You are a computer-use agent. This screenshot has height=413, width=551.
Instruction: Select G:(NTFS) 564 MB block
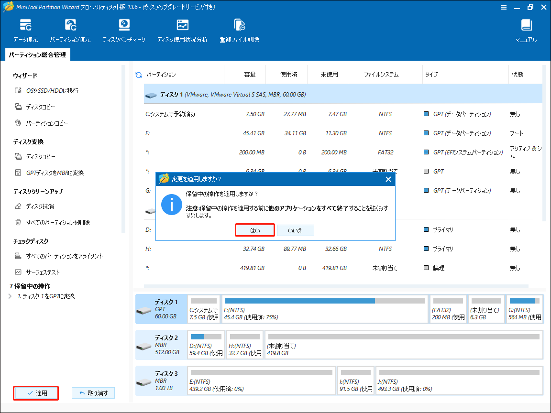tap(525, 309)
